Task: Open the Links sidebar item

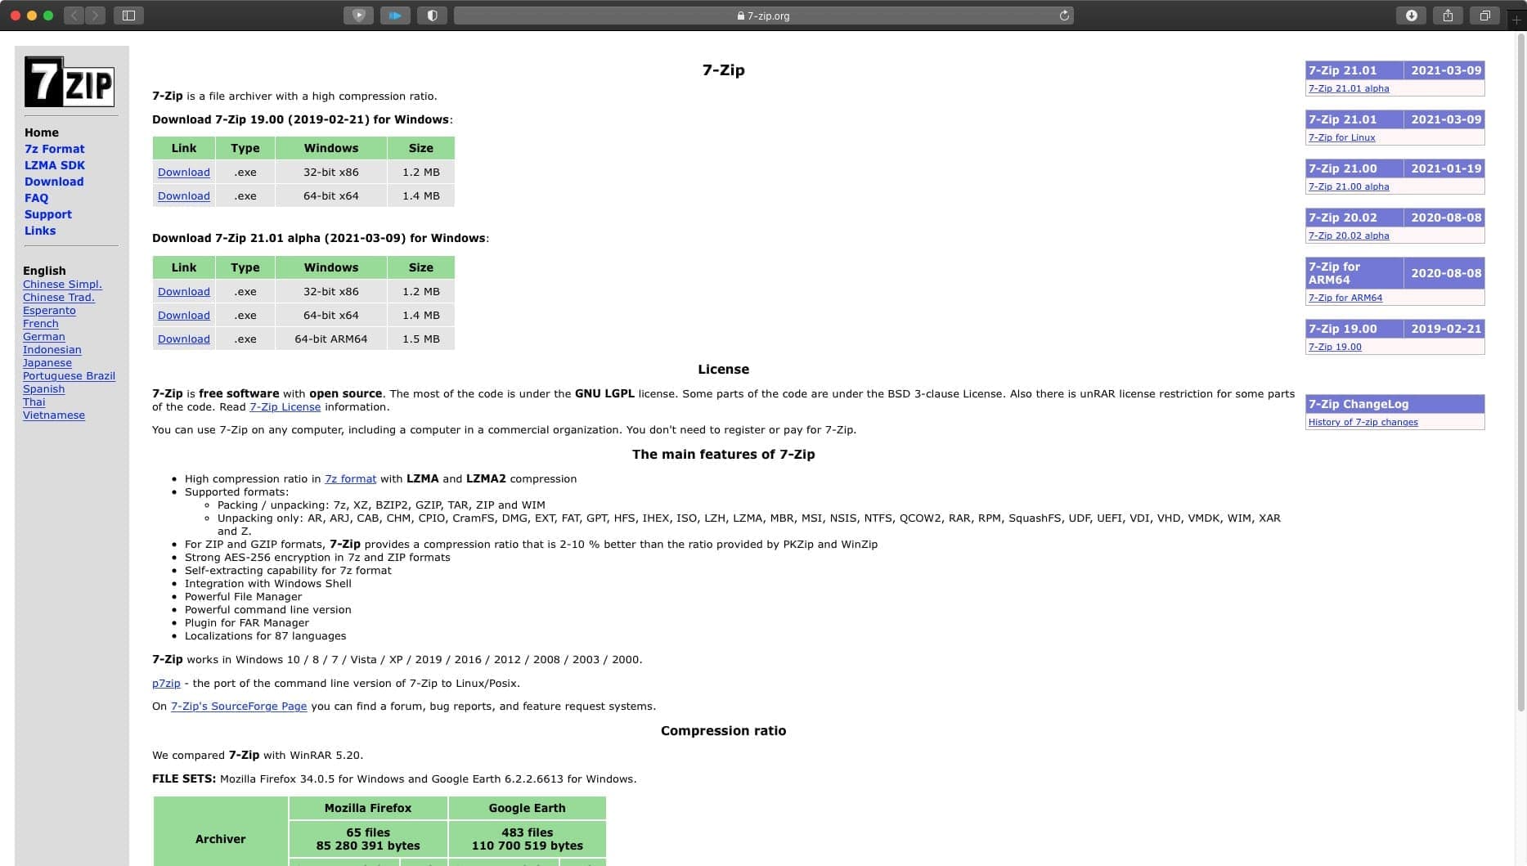Action: point(40,231)
